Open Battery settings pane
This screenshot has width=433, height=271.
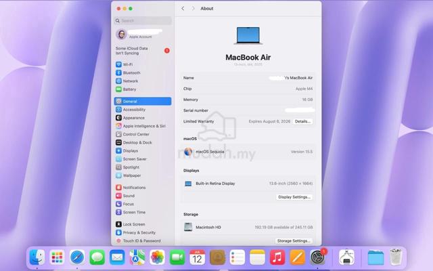(143, 89)
